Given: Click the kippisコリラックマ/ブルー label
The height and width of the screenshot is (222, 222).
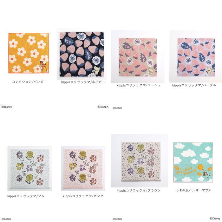Looking at the screenshot, I should click(x=28, y=196).
